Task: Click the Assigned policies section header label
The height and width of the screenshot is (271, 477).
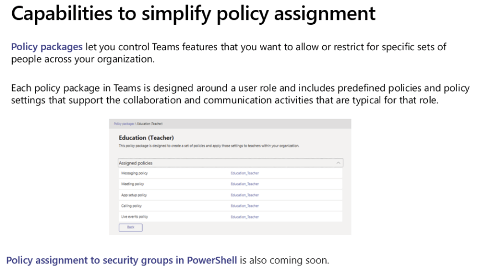Action: tap(136, 163)
